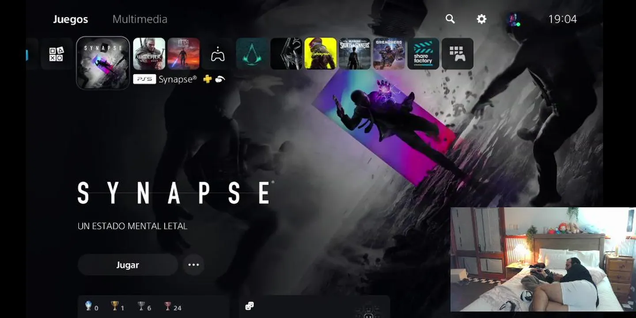Open the user profile avatar
The height and width of the screenshot is (318, 636).
(x=513, y=19)
